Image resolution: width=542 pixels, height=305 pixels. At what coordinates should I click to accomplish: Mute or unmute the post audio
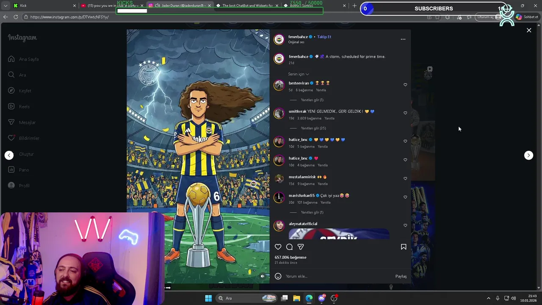point(262,276)
